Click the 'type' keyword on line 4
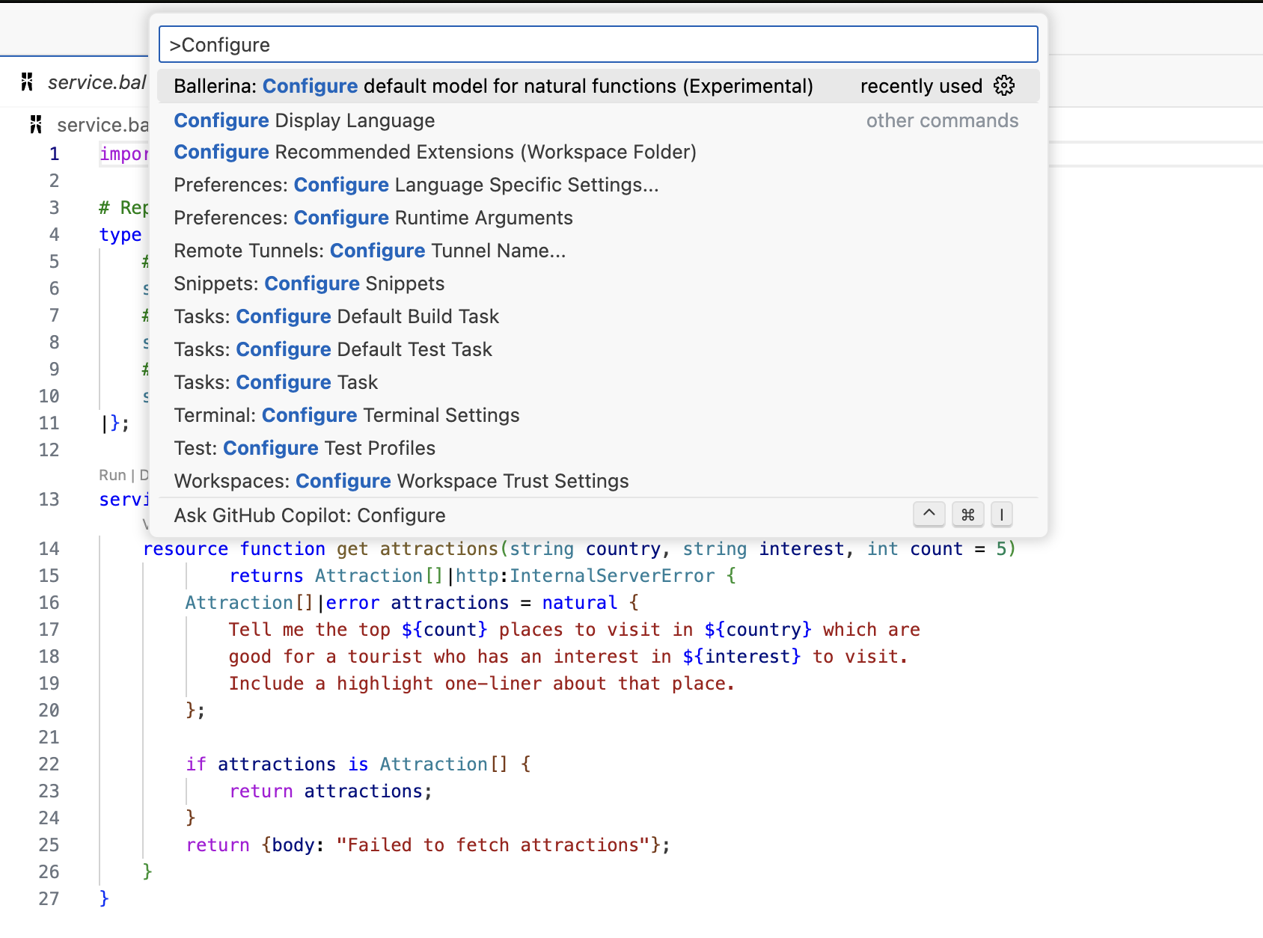The width and height of the screenshot is (1263, 938). [120, 235]
